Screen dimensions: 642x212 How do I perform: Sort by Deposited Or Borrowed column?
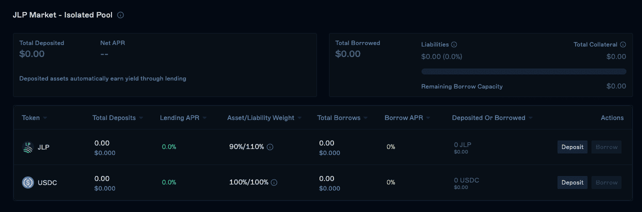(x=492, y=118)
